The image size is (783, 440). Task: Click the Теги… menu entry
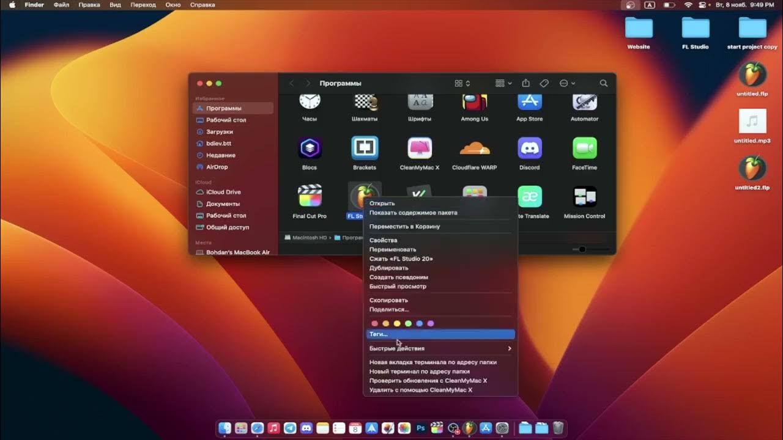[440, 334]
